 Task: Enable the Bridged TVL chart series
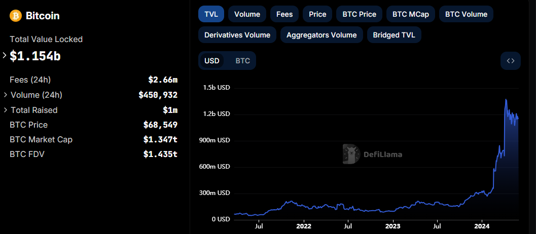point(394,35)
